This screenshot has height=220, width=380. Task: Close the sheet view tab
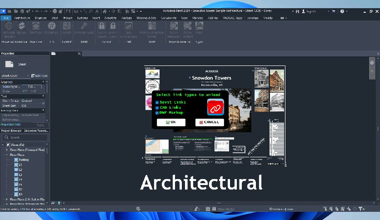click(79, 54)
